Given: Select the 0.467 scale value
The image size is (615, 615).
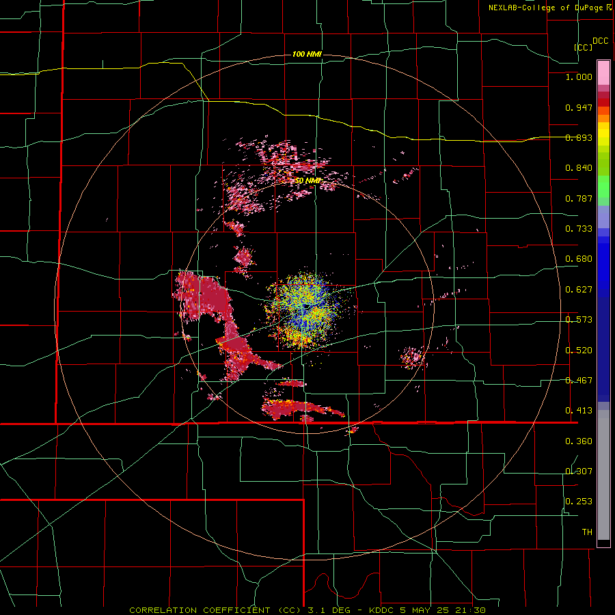Looking at the screenshot, I should click(x=579, y=381).
